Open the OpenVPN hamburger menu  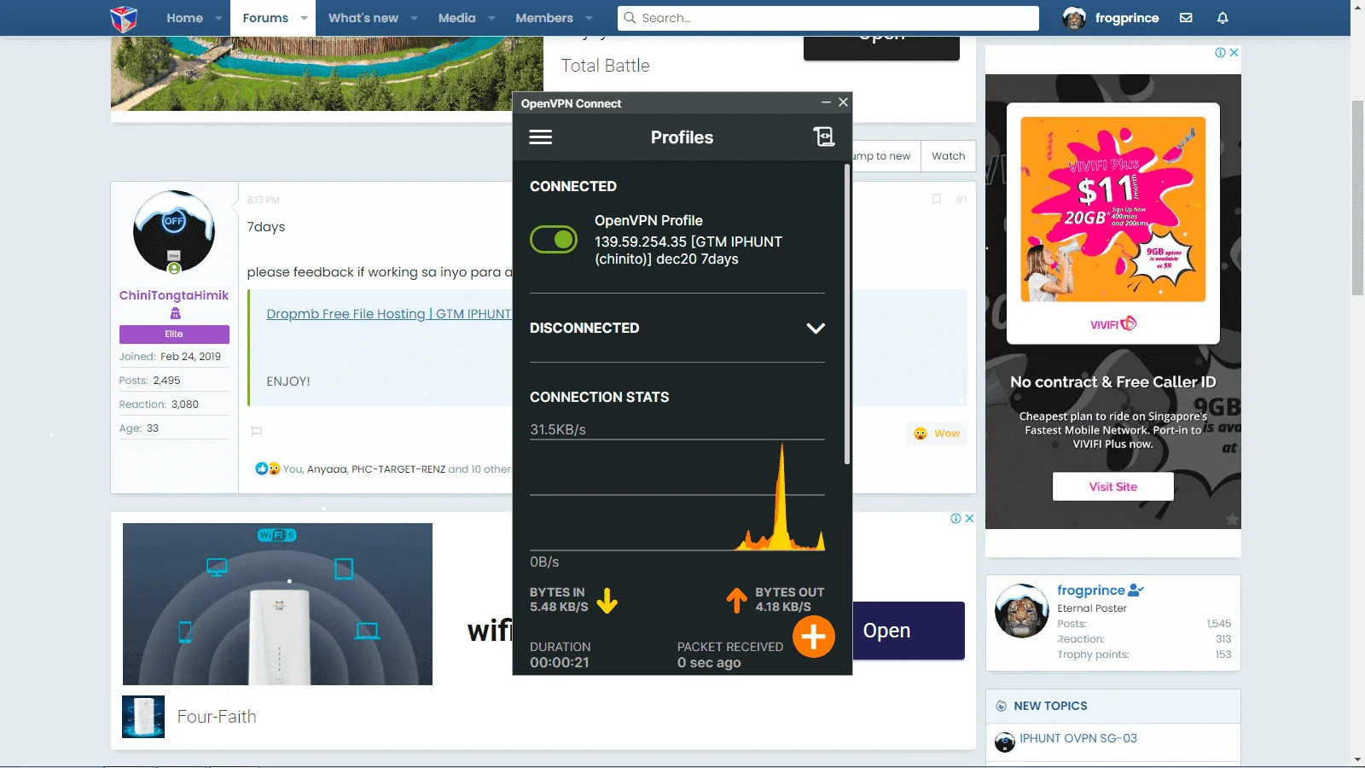click(x=541, y=137)
